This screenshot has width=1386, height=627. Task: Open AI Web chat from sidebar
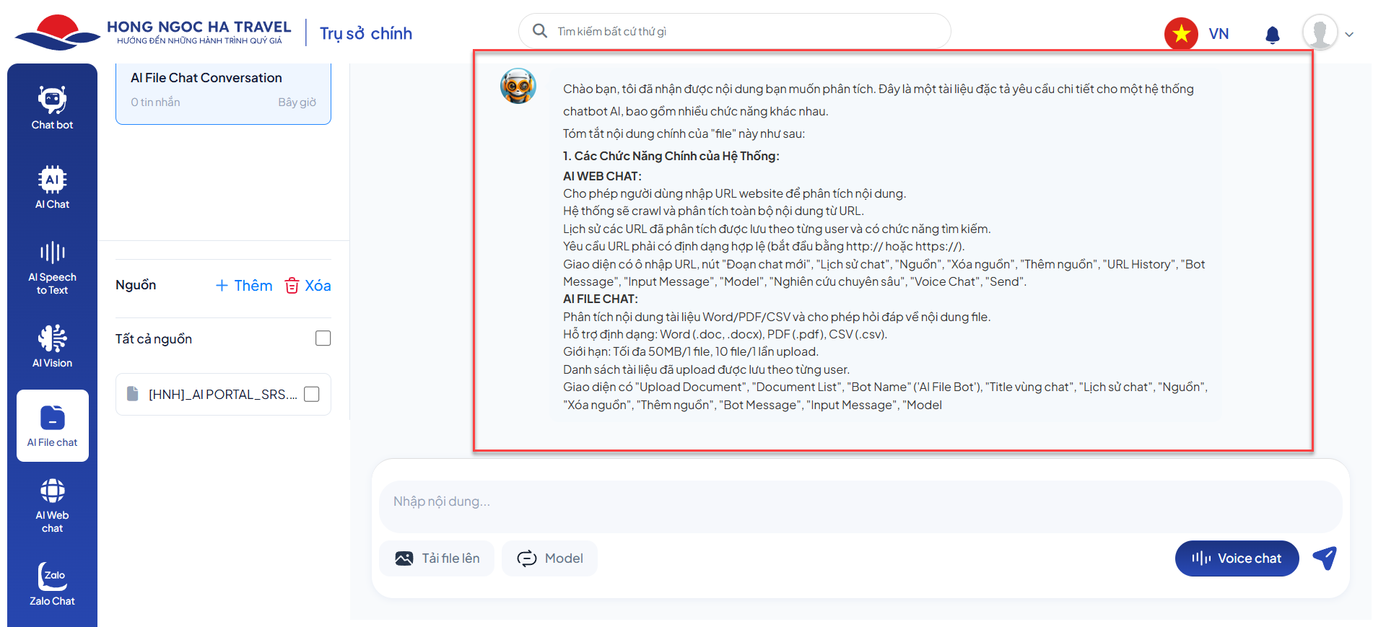click(52, 505)
